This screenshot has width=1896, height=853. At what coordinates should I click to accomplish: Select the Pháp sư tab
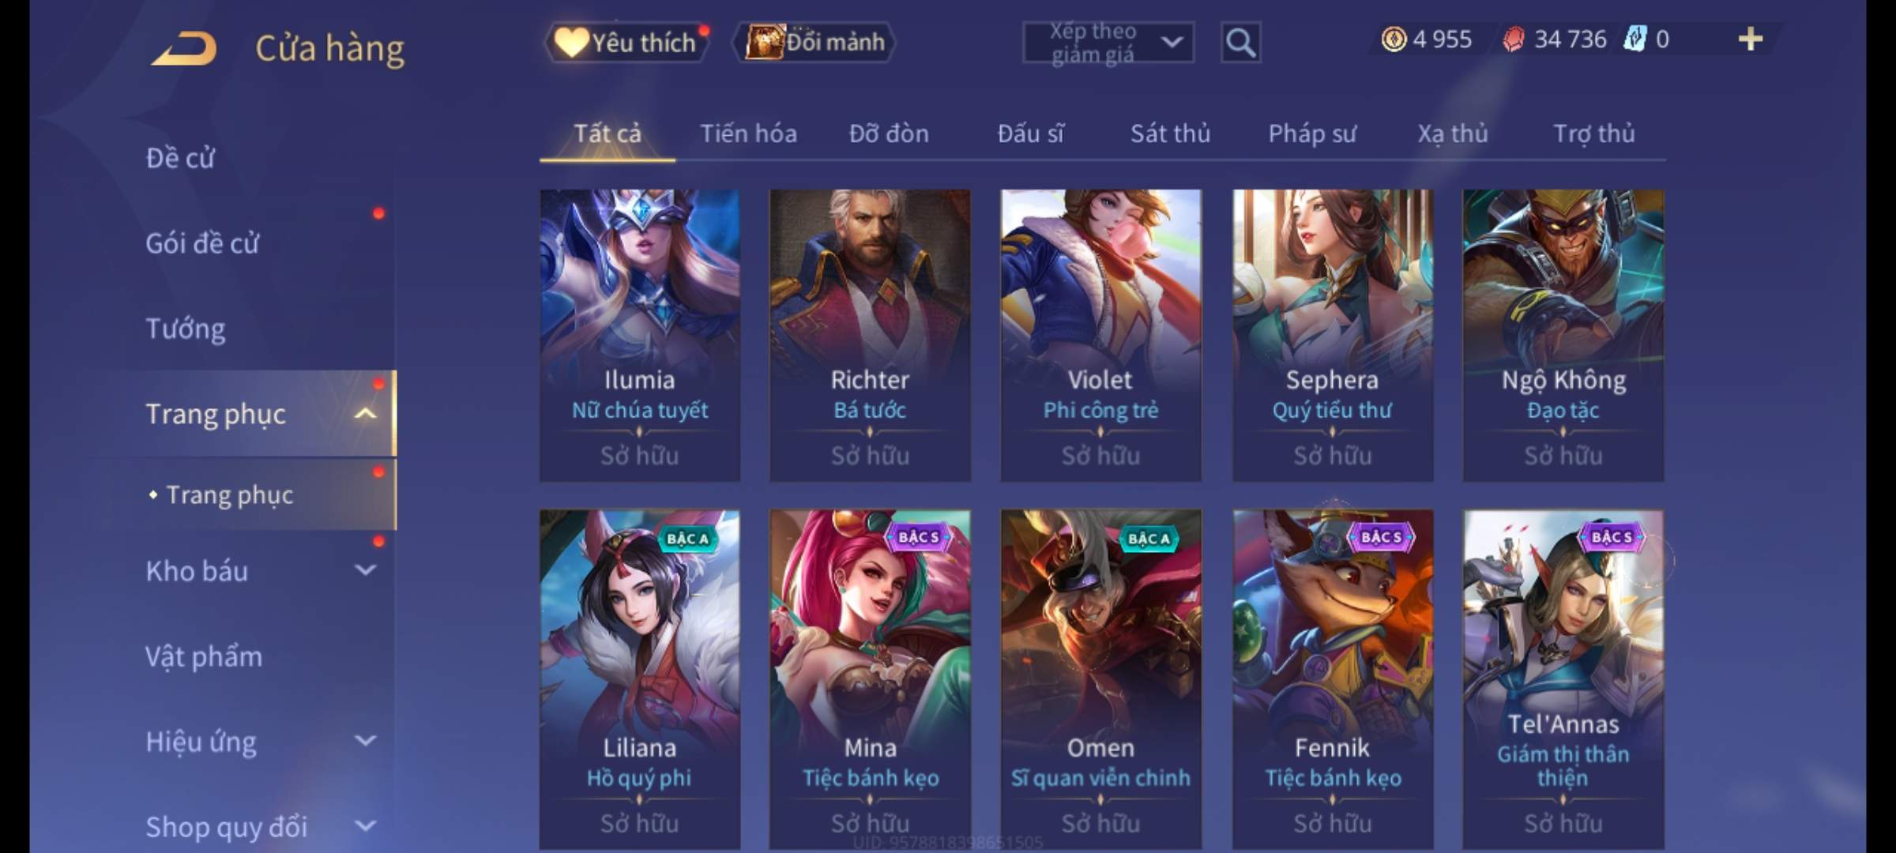(1312, 133)
